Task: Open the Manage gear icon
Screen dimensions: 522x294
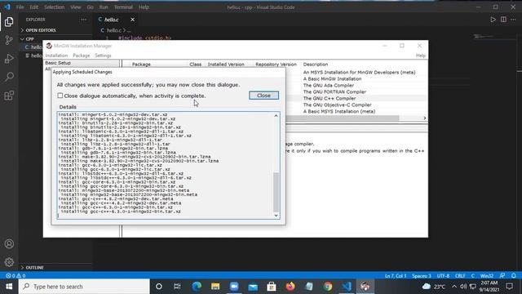Action: pyautogui.click(x=9, y=262)
